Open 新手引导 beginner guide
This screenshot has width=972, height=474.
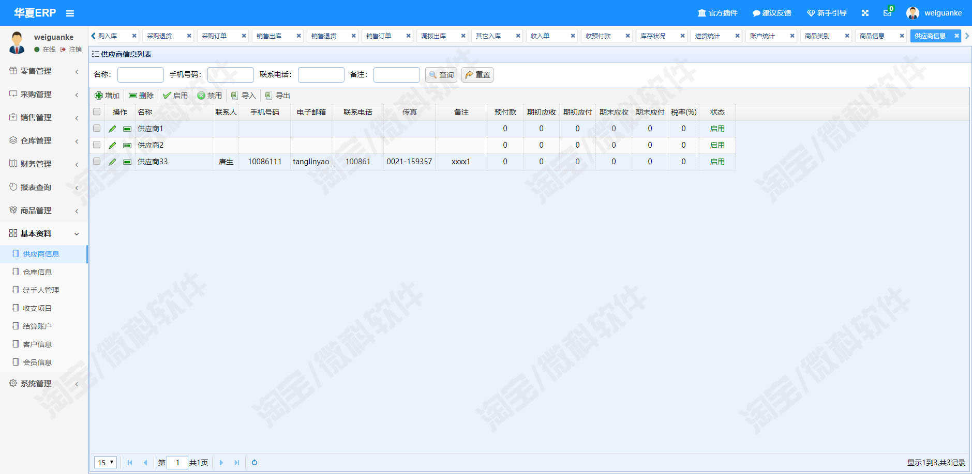pos(827,13)
